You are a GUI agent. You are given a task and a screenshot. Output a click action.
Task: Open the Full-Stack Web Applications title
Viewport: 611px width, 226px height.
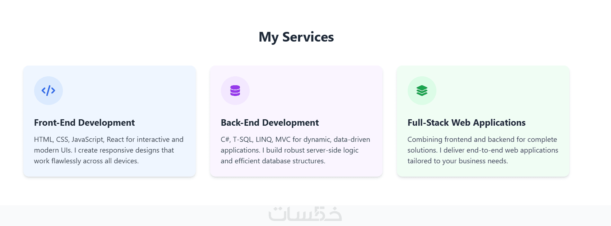pos(466,122)
